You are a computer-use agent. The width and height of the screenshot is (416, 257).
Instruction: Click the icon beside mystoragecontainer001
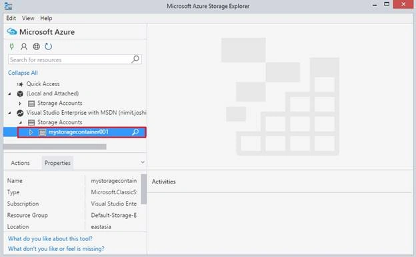tap(43, 132)
